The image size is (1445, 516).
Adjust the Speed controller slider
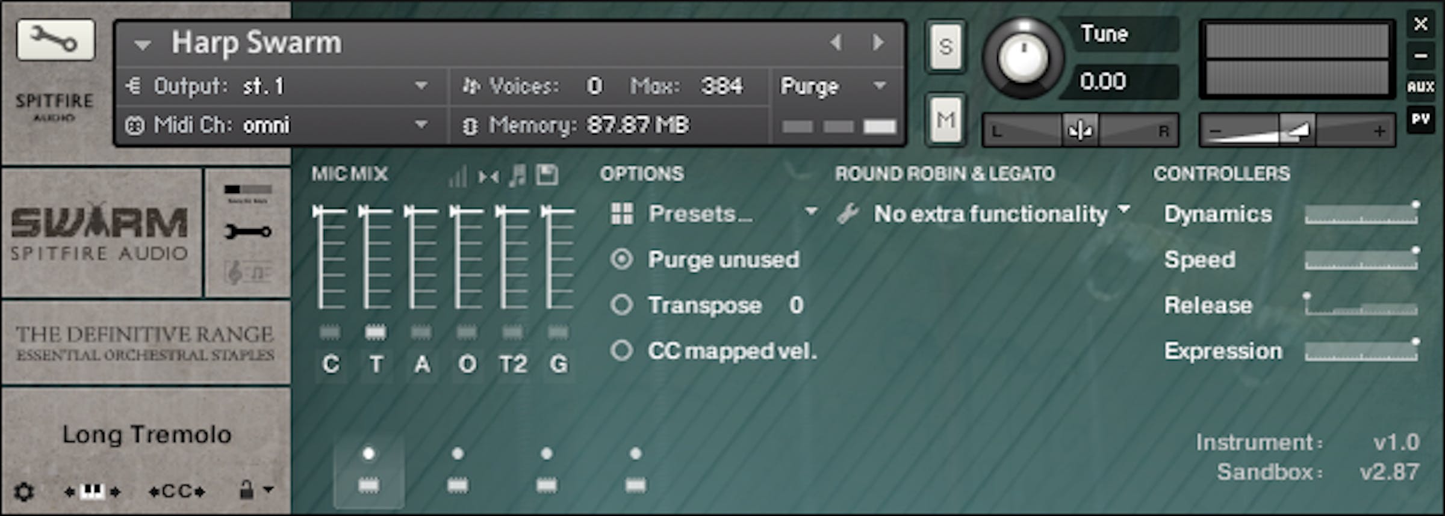pyautogui.click(x=1362, y=259)
